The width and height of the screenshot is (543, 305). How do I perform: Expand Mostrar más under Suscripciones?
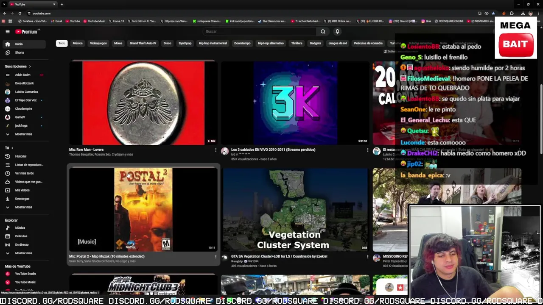pos(25,134)
